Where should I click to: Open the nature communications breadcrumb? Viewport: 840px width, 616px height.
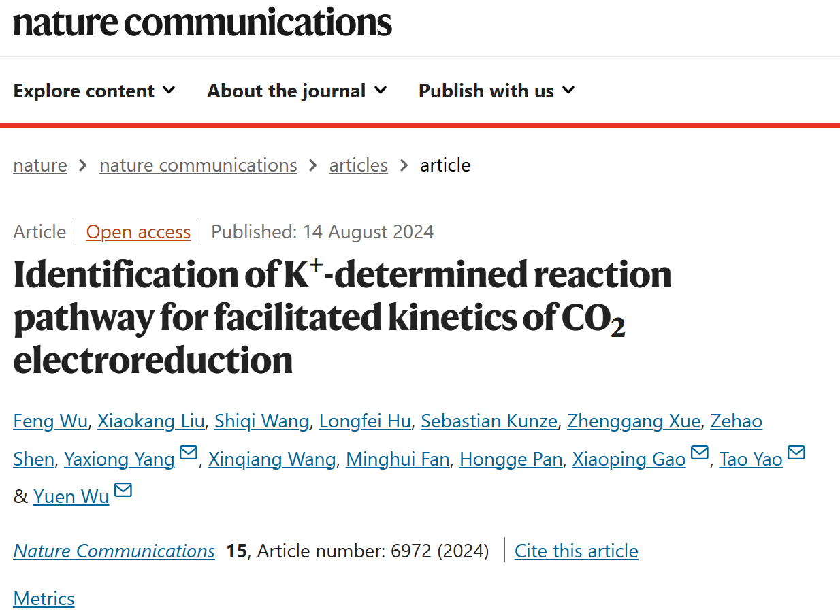(x=198, y=165)
